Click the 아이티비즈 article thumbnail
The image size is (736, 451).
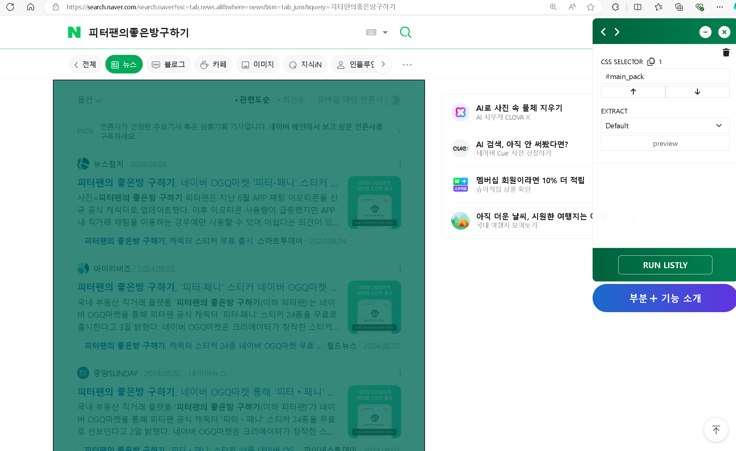[x=375, y=307]
